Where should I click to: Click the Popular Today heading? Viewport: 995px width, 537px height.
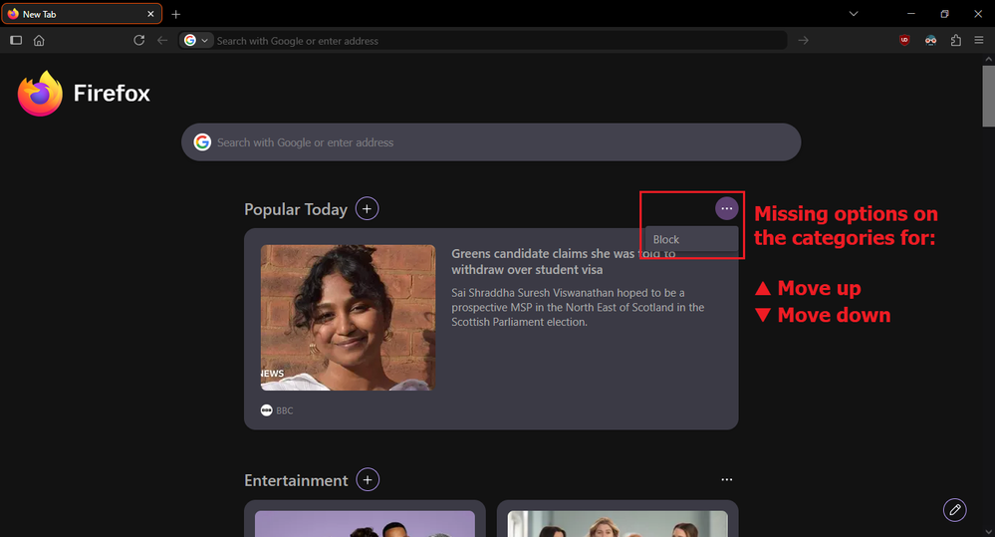pos(296,209)
